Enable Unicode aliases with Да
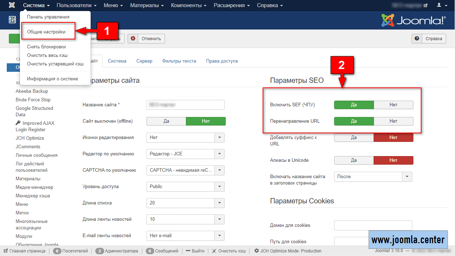The width and height of the screenshot is (455, 256). [x=354, y=160]
